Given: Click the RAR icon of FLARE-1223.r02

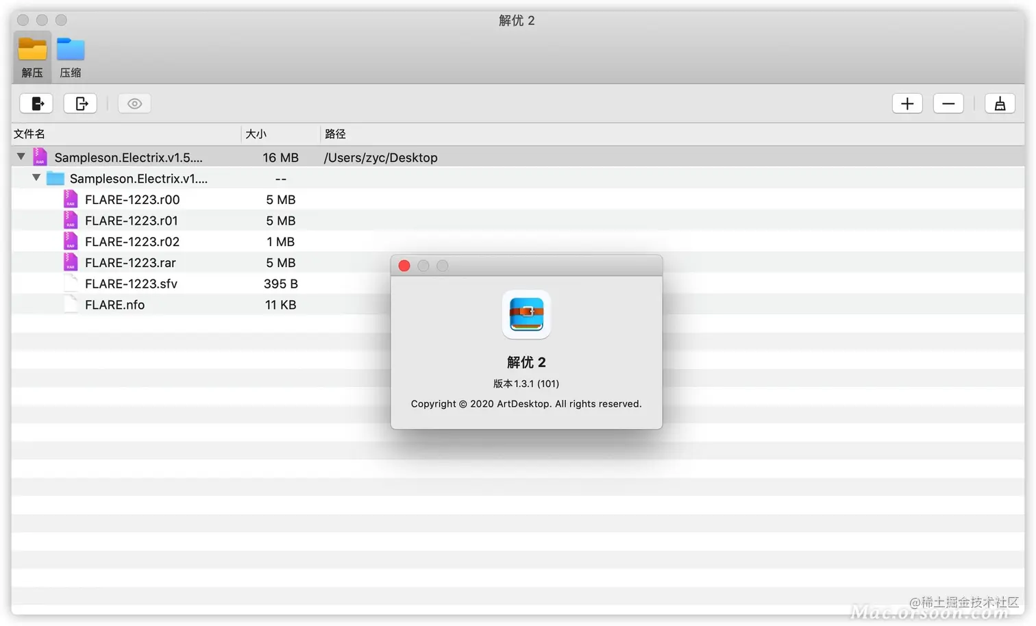Looking at the screenshot, I should point(70,241).
